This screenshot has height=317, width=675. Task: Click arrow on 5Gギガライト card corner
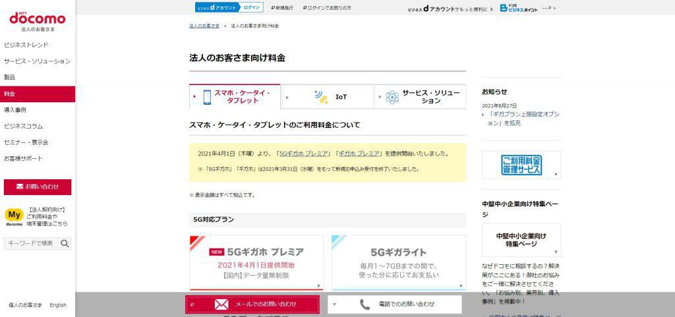click(461, 285)
